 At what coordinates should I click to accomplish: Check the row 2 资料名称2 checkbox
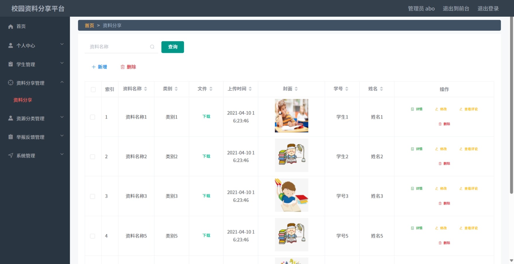coord(93,157)
